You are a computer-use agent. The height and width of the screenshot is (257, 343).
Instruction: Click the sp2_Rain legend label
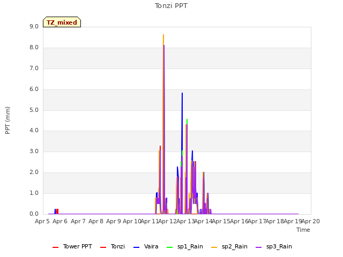point(235,247)
